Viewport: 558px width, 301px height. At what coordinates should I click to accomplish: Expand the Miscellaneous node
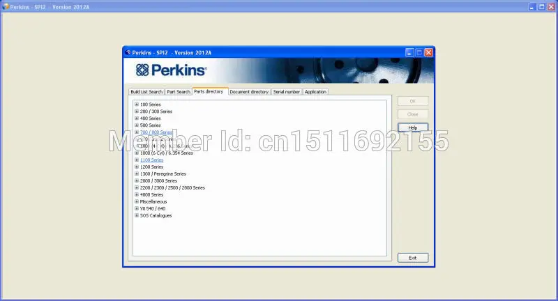click(137, 201)
